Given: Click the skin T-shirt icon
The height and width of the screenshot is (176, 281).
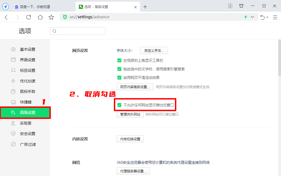Looking at the screenshot, I should [x=241, y=6].
